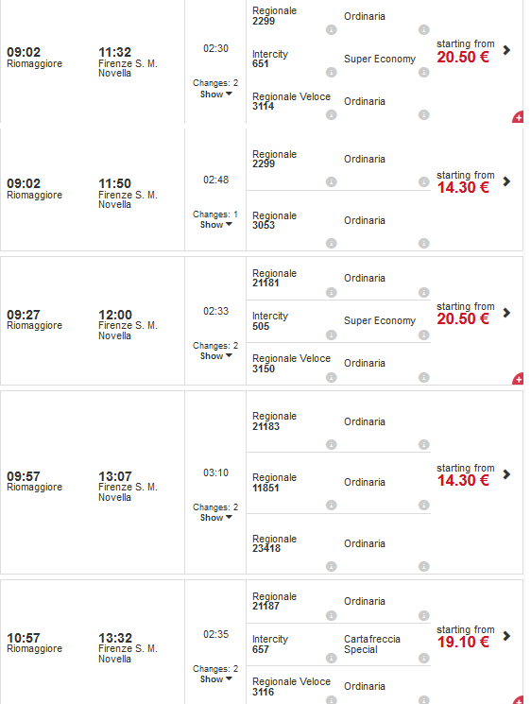Image resolution: width=531 pixels, height=704 pixels.
Task: Open arrow next to 20.50 € for 09:27 trip
Action: [506, 313]
